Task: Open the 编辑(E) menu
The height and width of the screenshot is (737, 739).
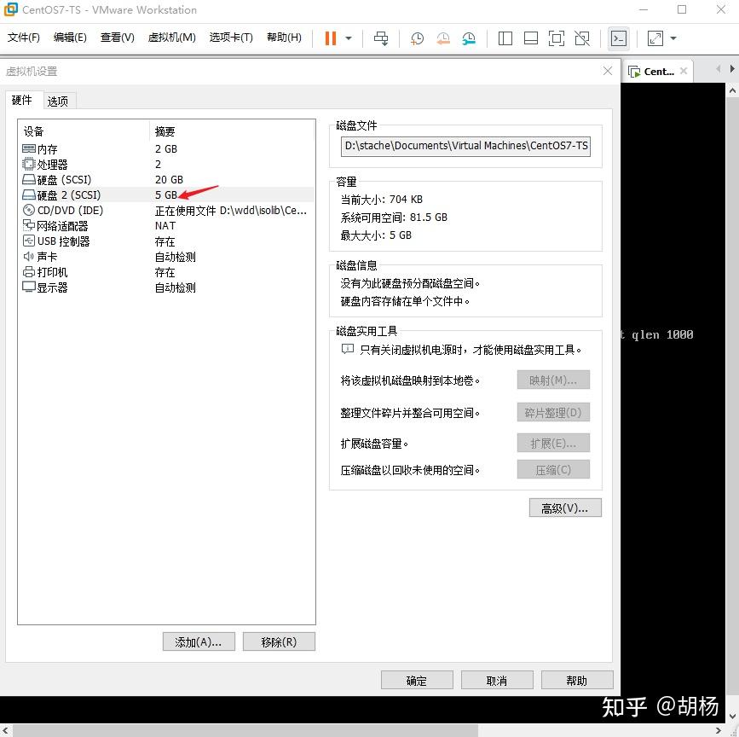Action: pos(70,38)
